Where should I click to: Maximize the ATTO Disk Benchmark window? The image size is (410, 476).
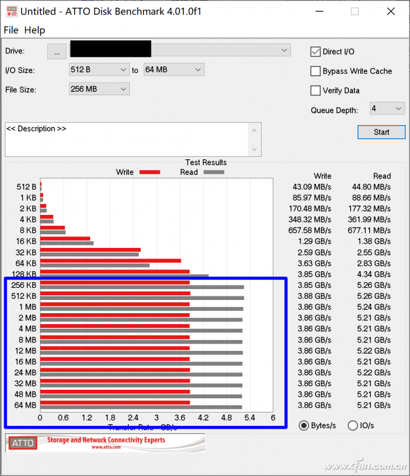coord(355,11)
